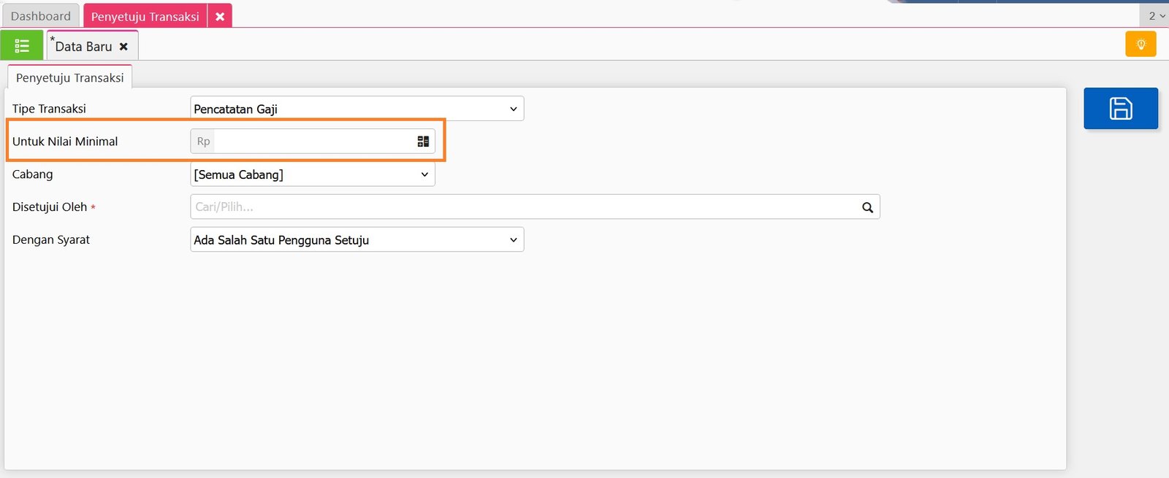This screenshot has width=1169, height=478.
Task: Open the orange lightbulb tips icon
Action: click(1141, 45)
